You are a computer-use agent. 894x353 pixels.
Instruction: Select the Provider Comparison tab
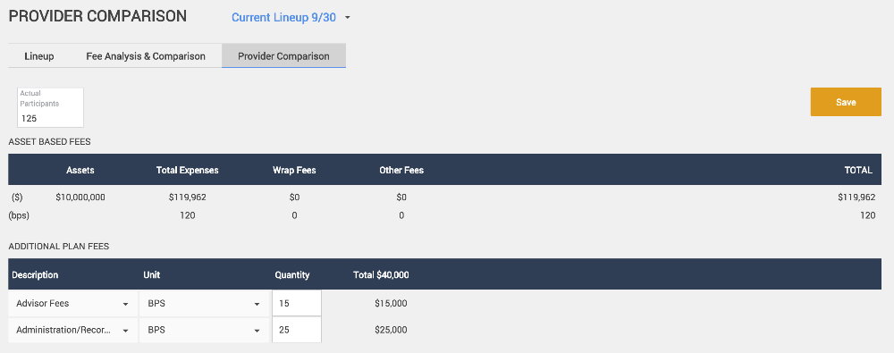pos(283,56)
